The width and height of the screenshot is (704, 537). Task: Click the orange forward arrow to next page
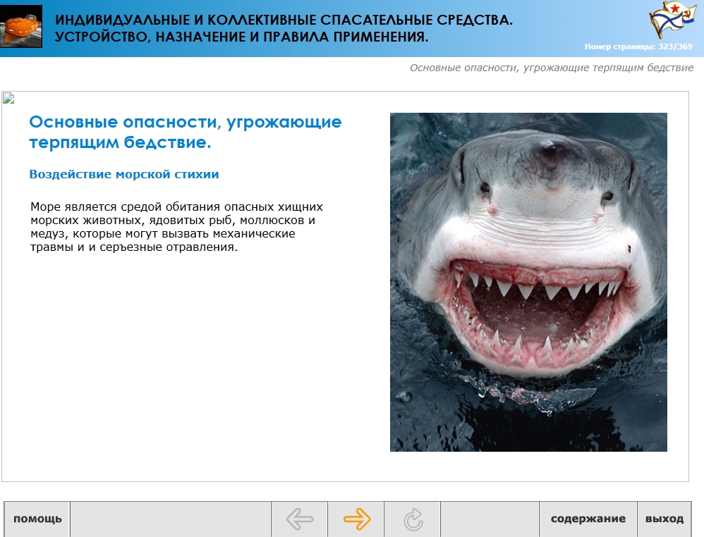click(x=356, y=519)
